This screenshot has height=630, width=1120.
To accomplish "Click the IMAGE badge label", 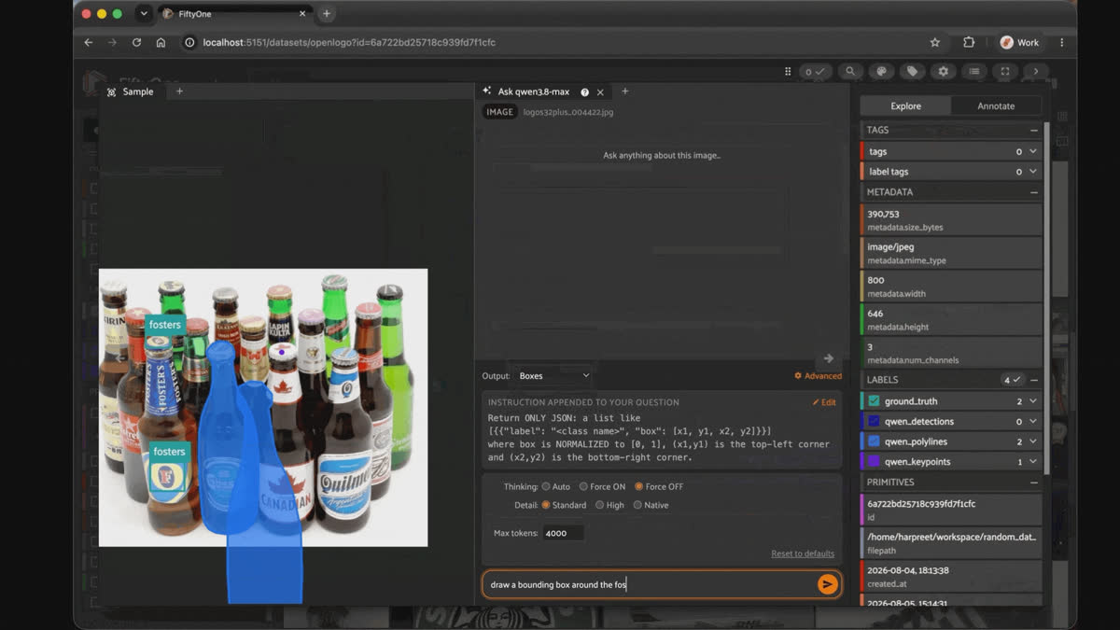I will coord(499,112).
